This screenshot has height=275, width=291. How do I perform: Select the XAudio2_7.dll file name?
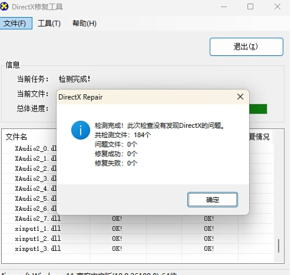click(x=38, y=218)
